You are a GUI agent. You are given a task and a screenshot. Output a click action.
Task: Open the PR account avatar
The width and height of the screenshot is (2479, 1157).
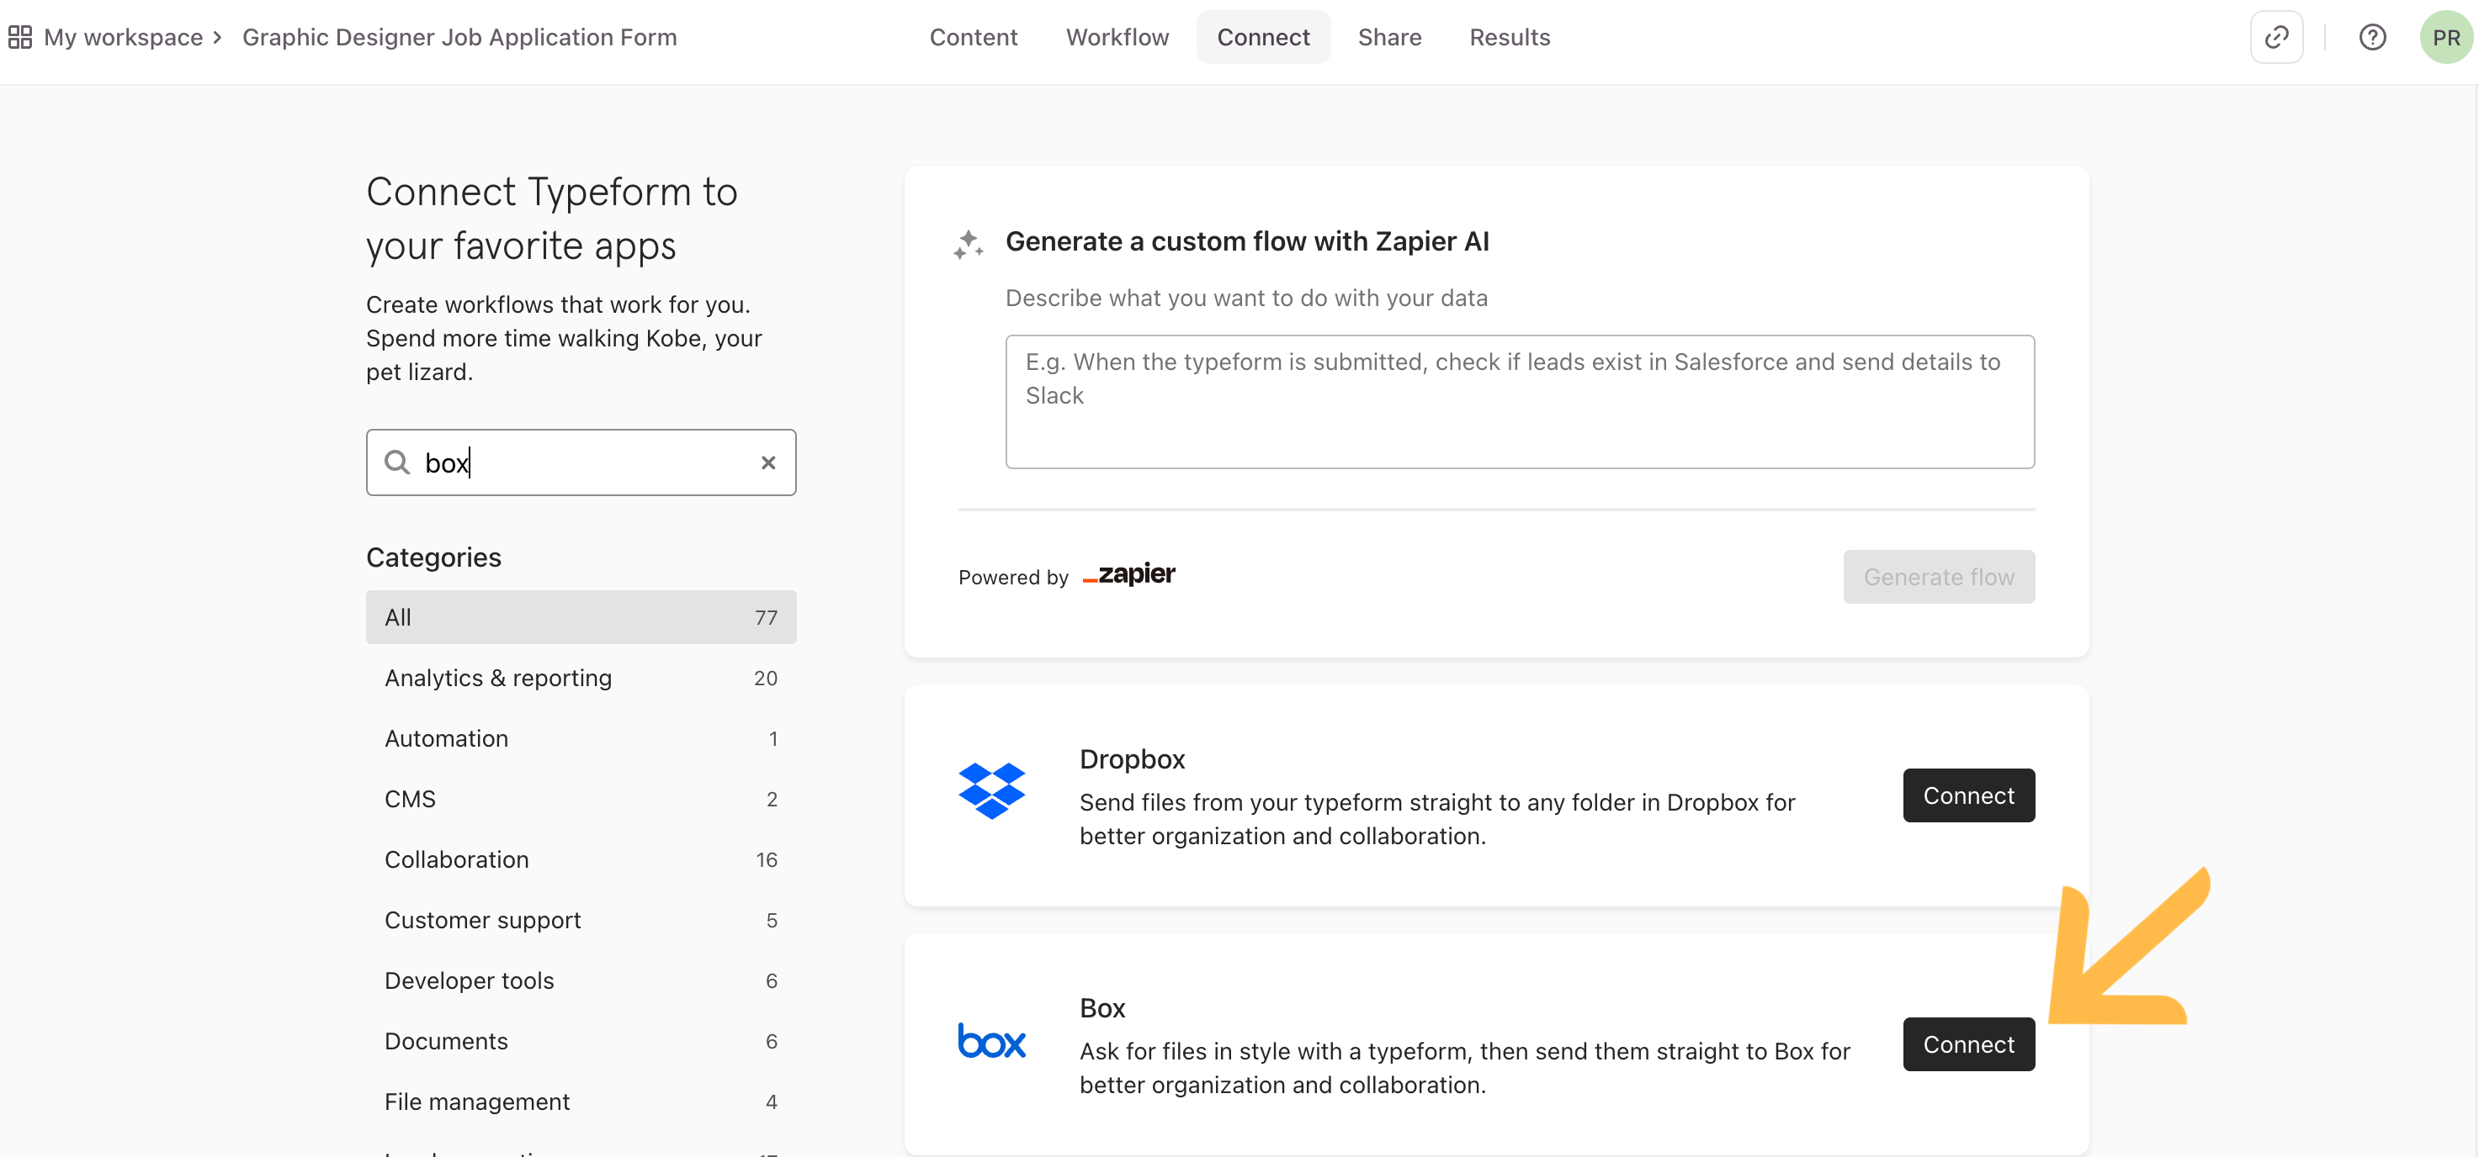click(x=2445, y=36)
